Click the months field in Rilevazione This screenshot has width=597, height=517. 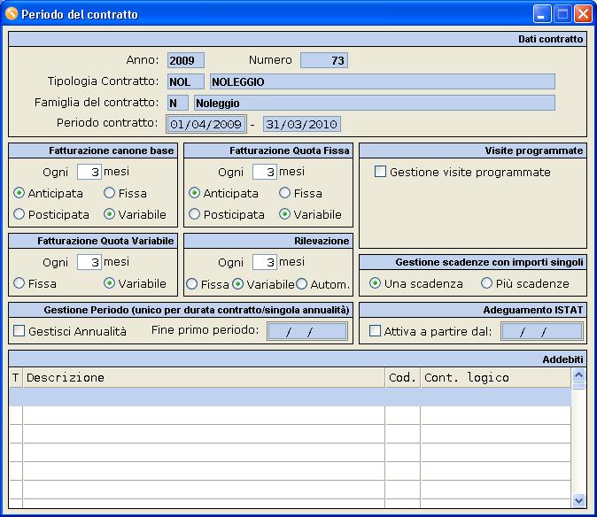265,262
